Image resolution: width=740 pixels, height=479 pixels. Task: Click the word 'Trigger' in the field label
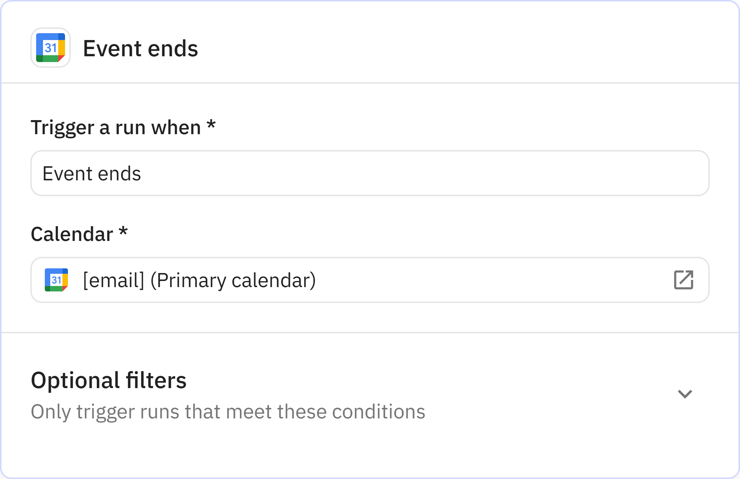pyautogui.click(x=62, y=127)
